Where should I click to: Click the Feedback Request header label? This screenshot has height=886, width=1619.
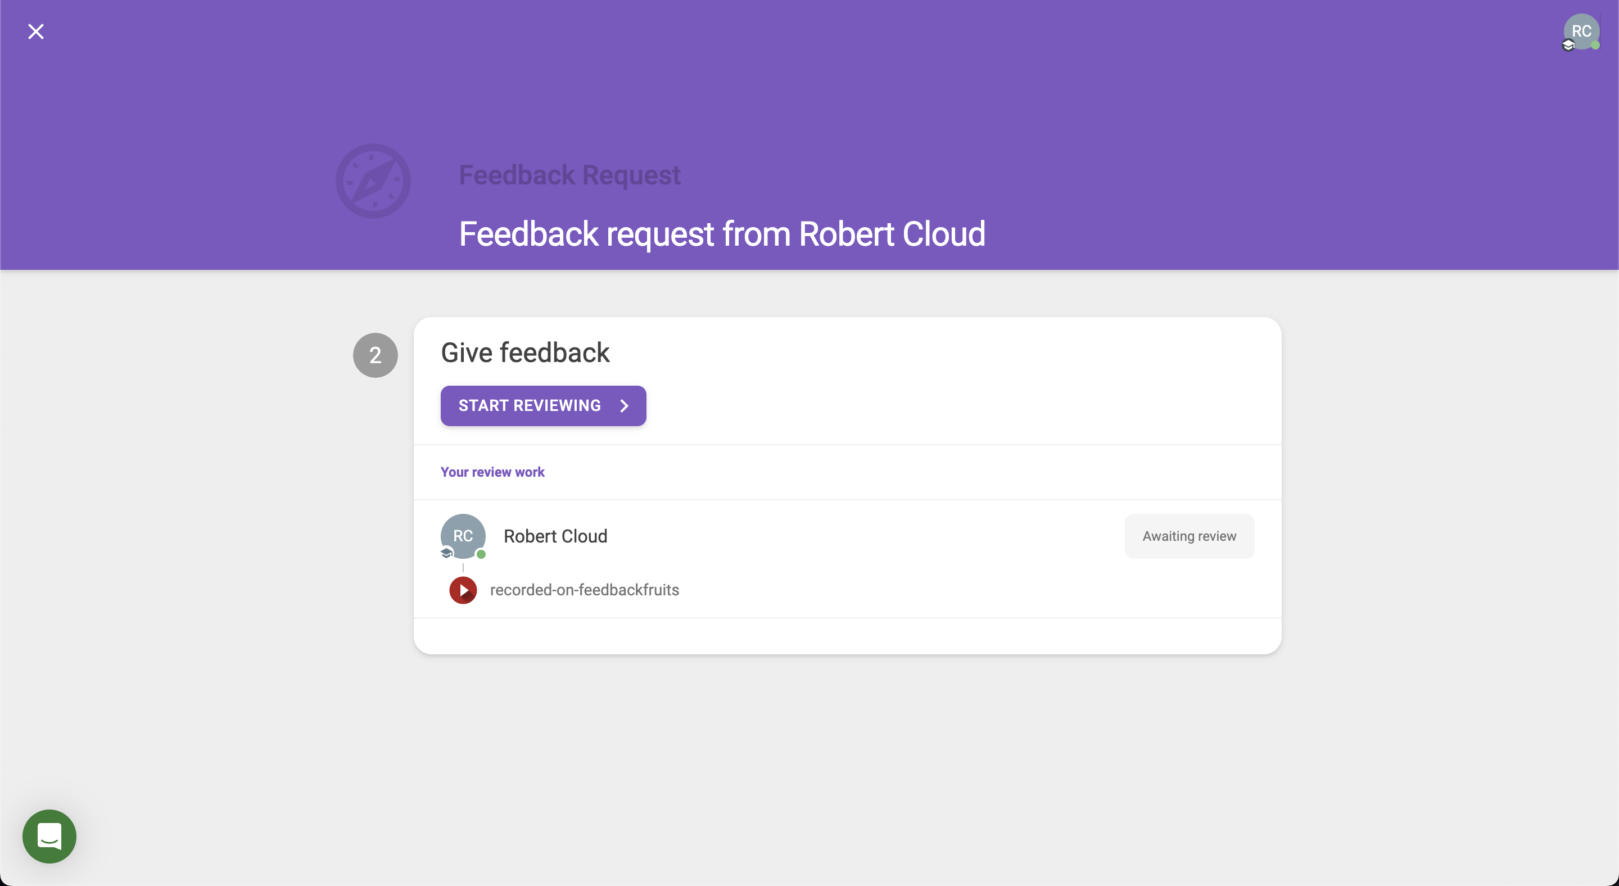click(569, 175)
